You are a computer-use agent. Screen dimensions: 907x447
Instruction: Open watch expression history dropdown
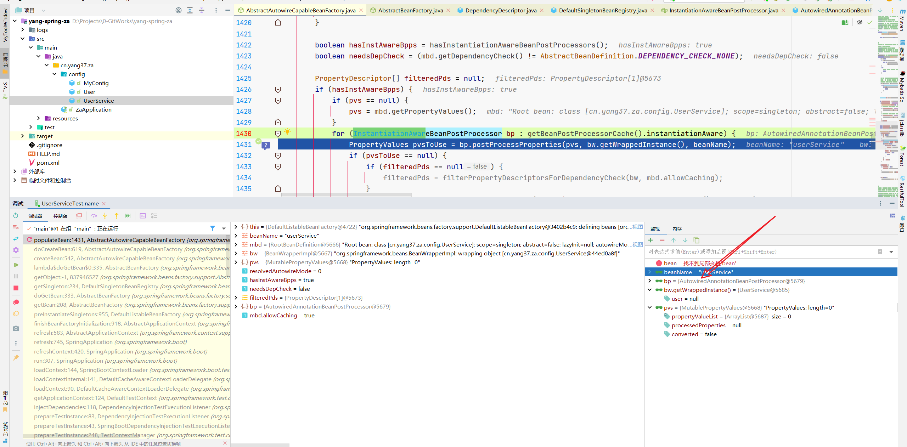tap(891, 252)
